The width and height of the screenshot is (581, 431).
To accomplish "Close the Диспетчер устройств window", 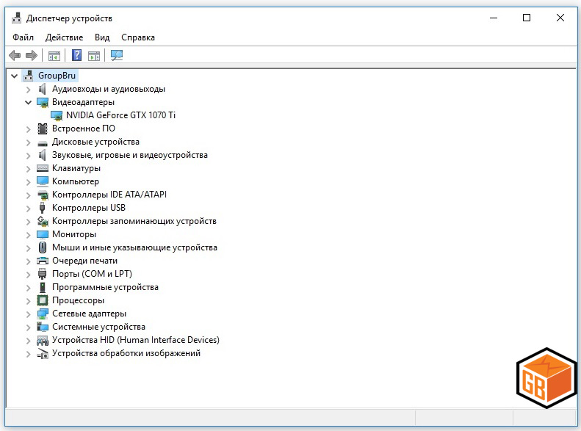I will (x=560, y=18).
